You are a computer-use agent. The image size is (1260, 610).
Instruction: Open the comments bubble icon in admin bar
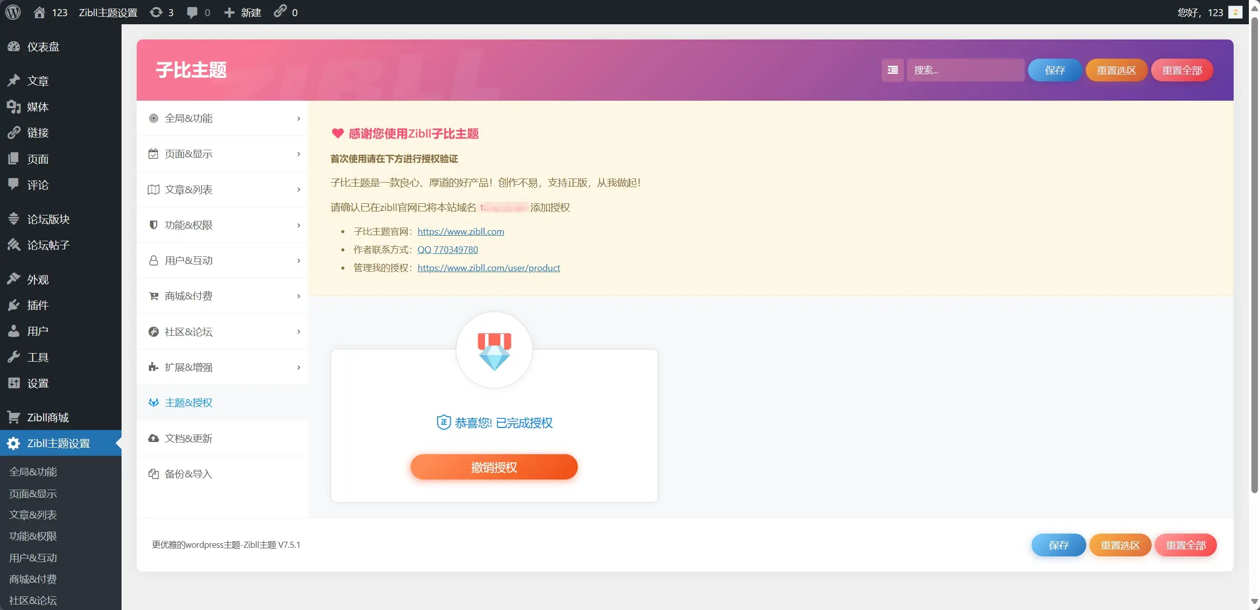192,12
